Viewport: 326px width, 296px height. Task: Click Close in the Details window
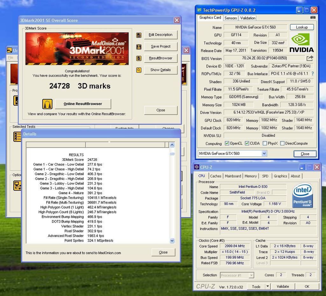(163, 252)
